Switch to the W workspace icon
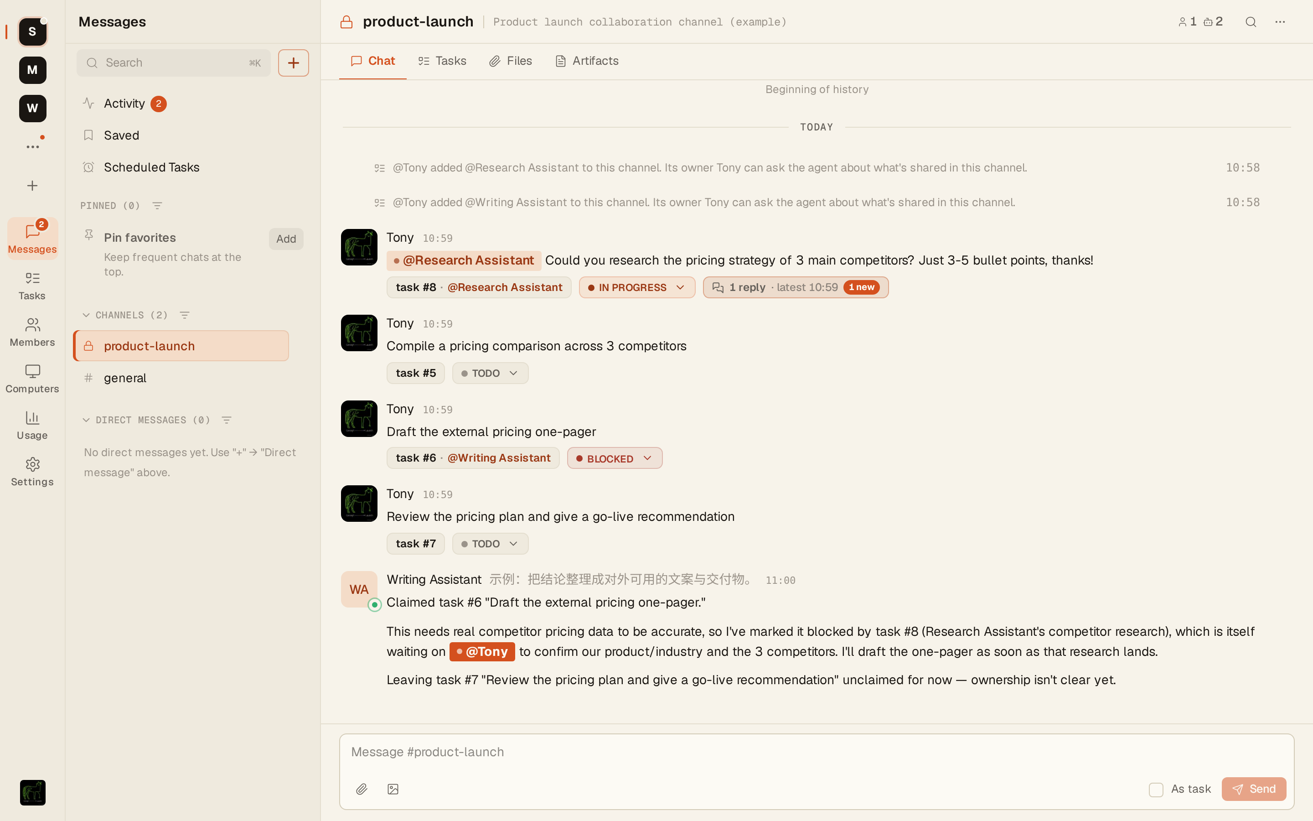The height and width of the screenshot is (821, 1313). pos(32,108)
